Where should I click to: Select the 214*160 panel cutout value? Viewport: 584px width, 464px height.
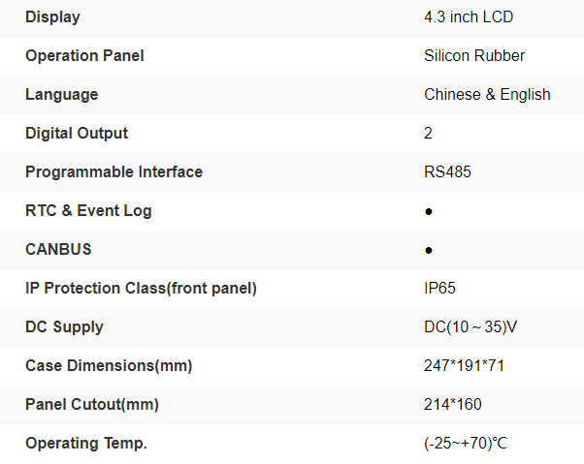[453, 404]
